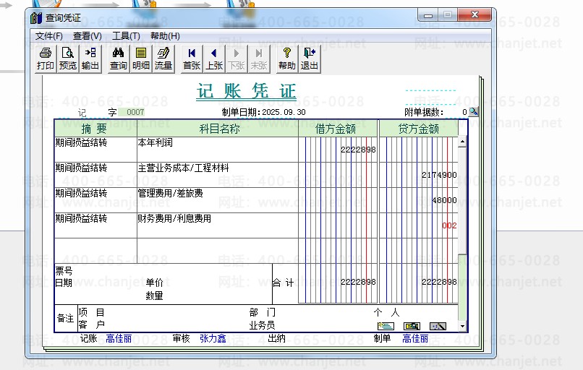Viewport: 583px width, 370px height.
Task: Minimize the 查询凭证 window
Action: 428,15
